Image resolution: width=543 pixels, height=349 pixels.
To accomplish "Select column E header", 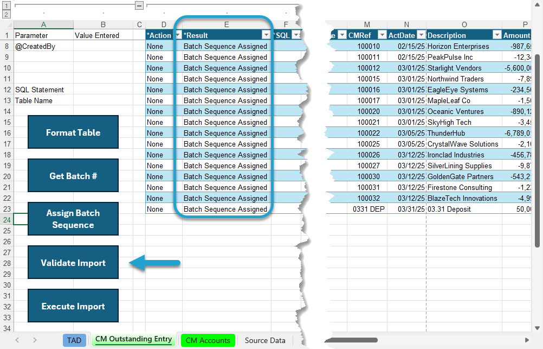I will click(227, 24).
